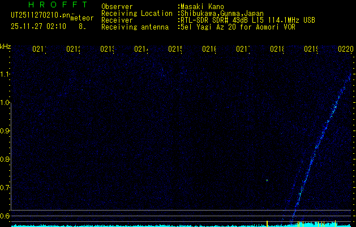Image resolution: width=356 pixels, height=227 pixels.
Task: Click the 0216 time marker
Action: point(209,49)
